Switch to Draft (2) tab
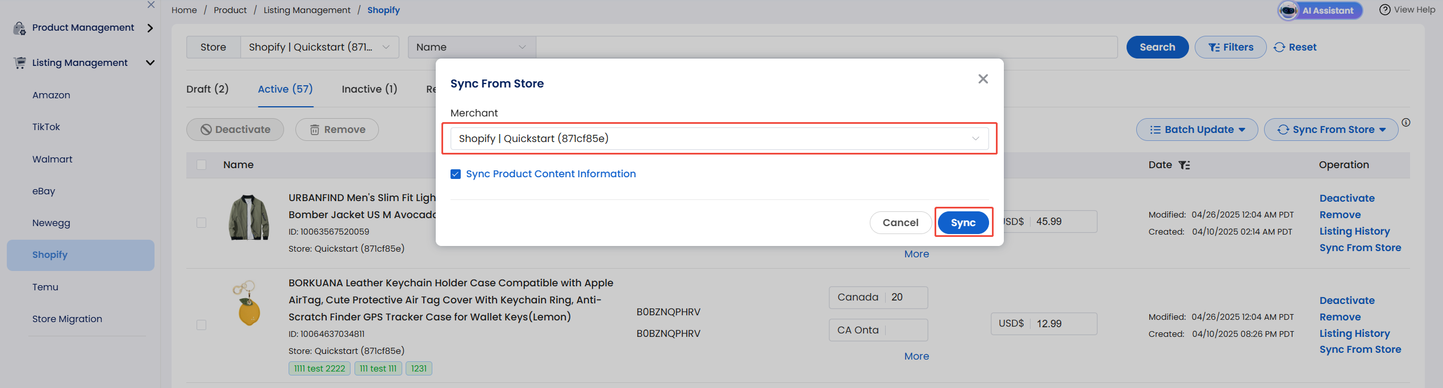 coord(207,89)
